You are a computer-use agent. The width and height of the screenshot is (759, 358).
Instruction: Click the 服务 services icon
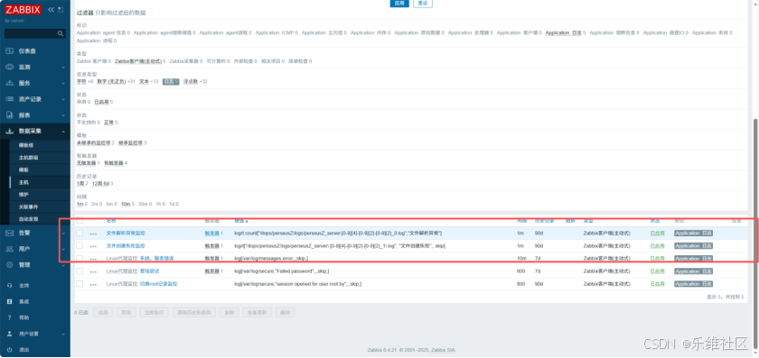coord(9,83)
